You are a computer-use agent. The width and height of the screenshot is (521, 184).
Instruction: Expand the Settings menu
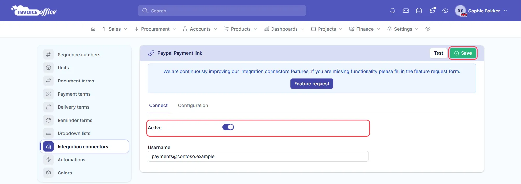(x=403, y=29)
